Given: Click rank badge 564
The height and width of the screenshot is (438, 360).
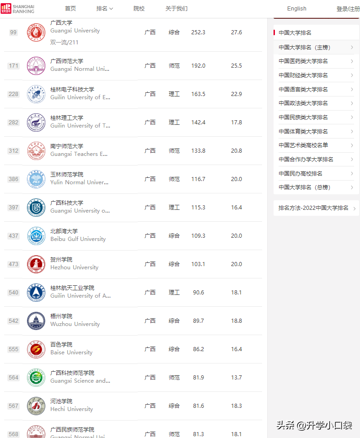Looking at the screenshot, I should coord(13,378).
